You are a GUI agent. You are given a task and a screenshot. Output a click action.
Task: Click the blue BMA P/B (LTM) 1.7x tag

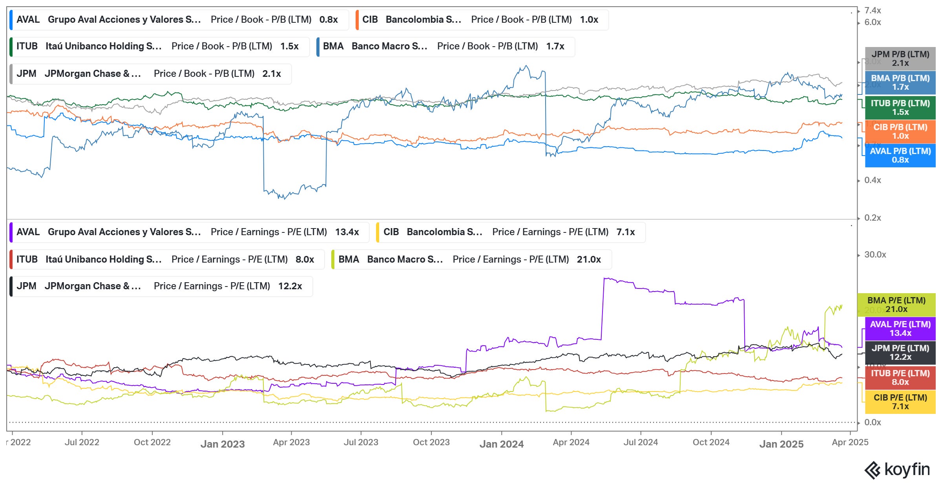900,83
